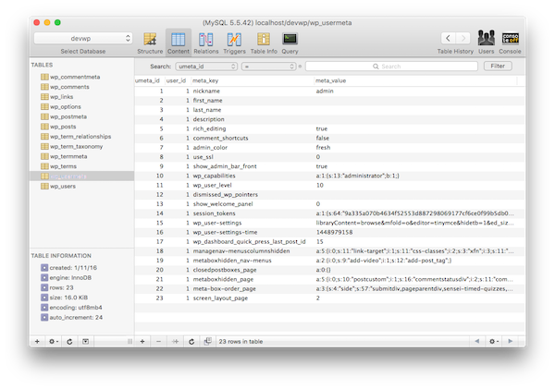The height and width of the screenshot is (389, 555).
Task: Go back in Table History
Action: click(x=448, y=38)
